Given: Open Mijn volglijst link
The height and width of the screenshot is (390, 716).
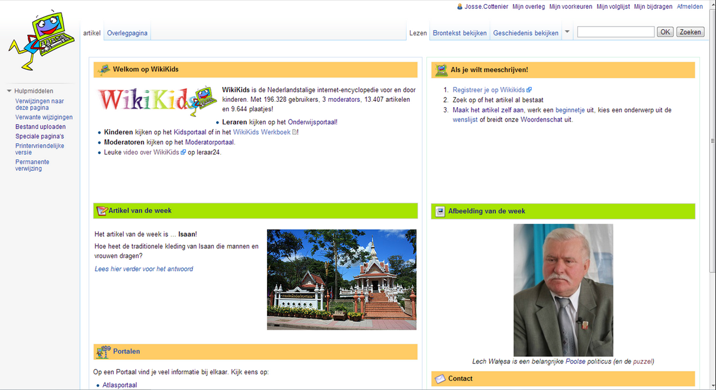Looking at the screenshot, I should coord(613,7).
